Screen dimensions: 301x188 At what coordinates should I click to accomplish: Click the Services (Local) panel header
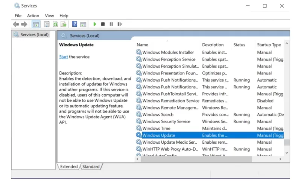(x=85, y=36)
